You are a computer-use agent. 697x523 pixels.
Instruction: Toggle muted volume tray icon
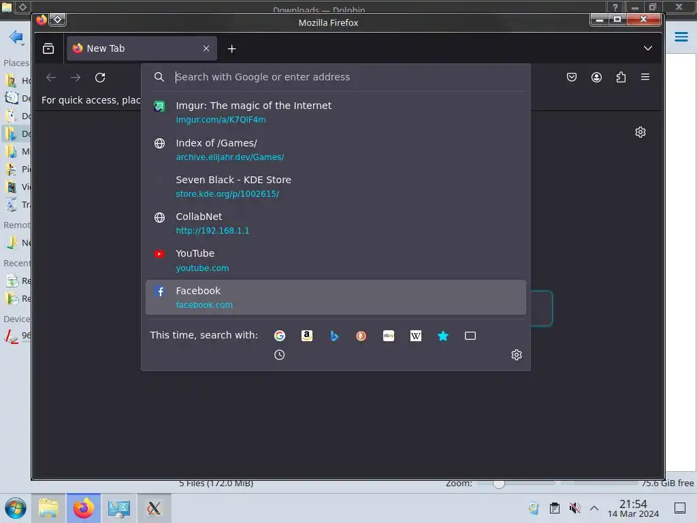(574, 508)
